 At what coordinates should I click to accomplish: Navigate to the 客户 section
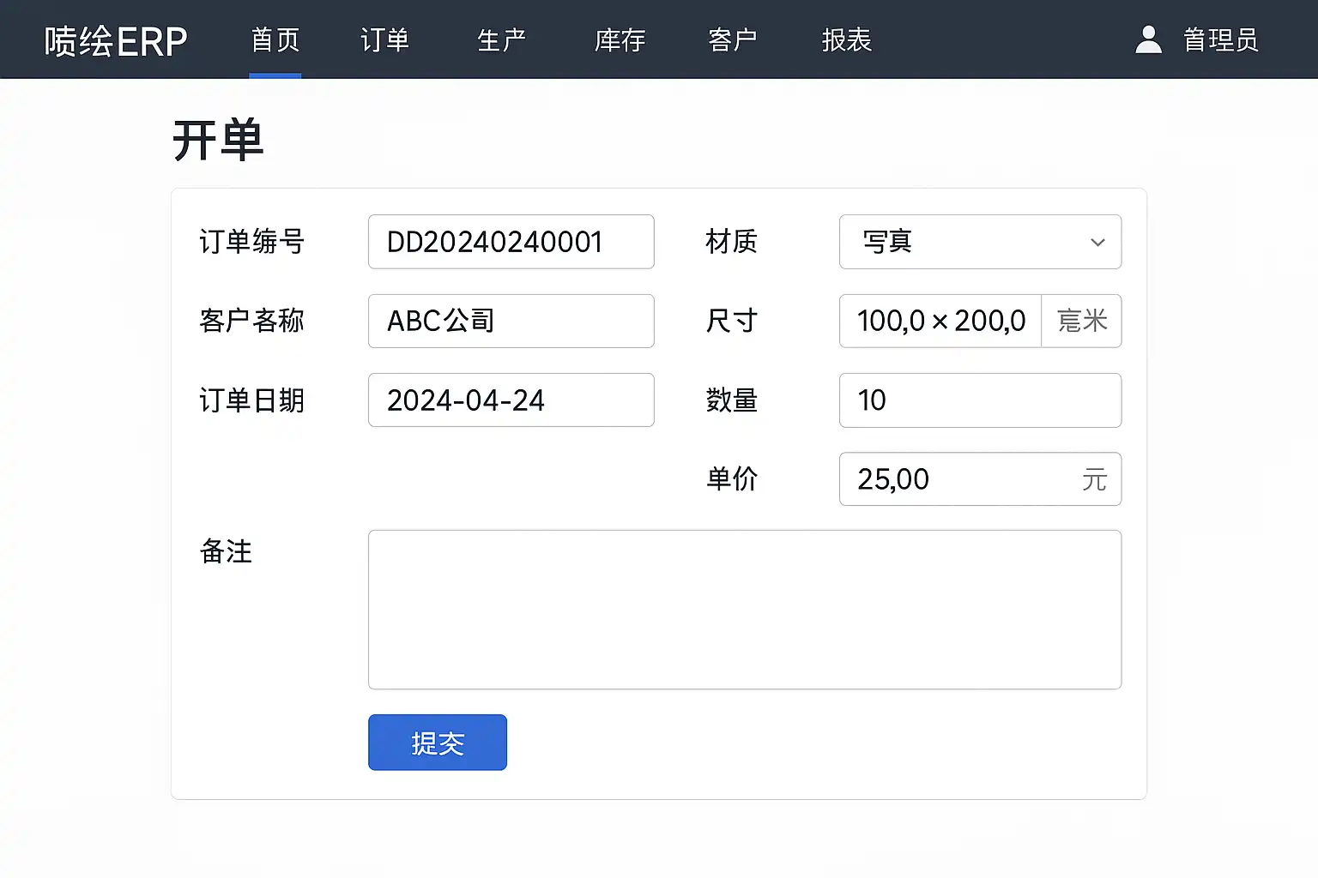[732, 40]
